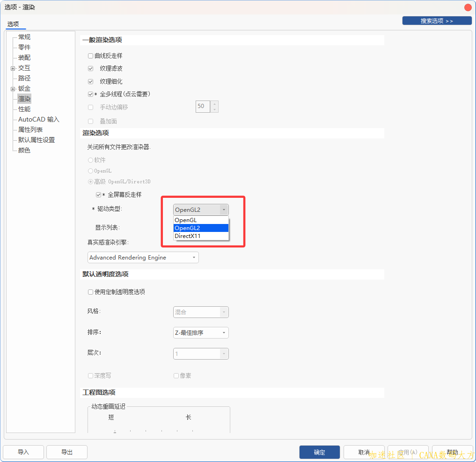Choose OpenGL option in dropdown list
476x462 pixels.
coord(186,220)
